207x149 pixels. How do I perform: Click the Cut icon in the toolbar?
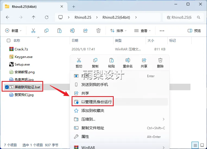pyautogui.click(x=33, y=31)
